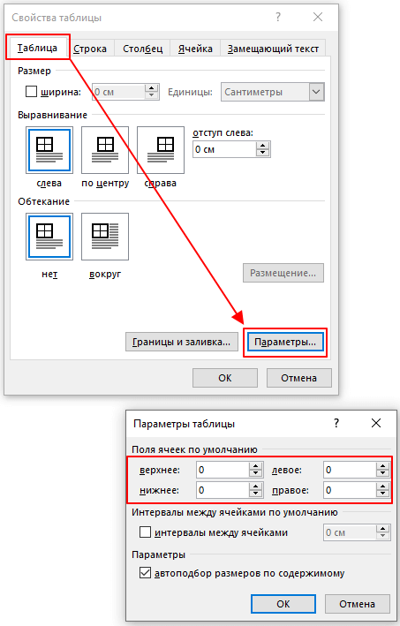Increase 'отступ слева' value with up arrow

[x=262, y=146]
